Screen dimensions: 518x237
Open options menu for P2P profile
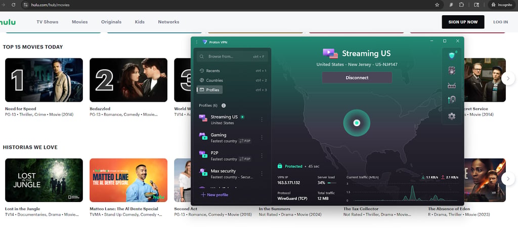pyautogui.click(x=262, y=155)
